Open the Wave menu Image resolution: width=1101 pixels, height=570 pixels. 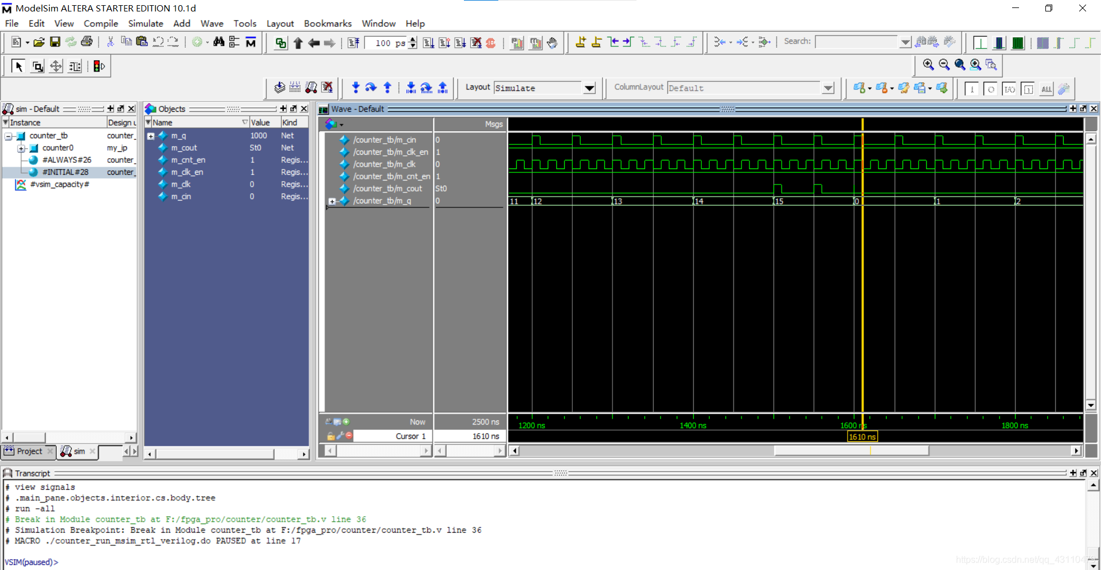pyautogui.click(x=212, y=23)
